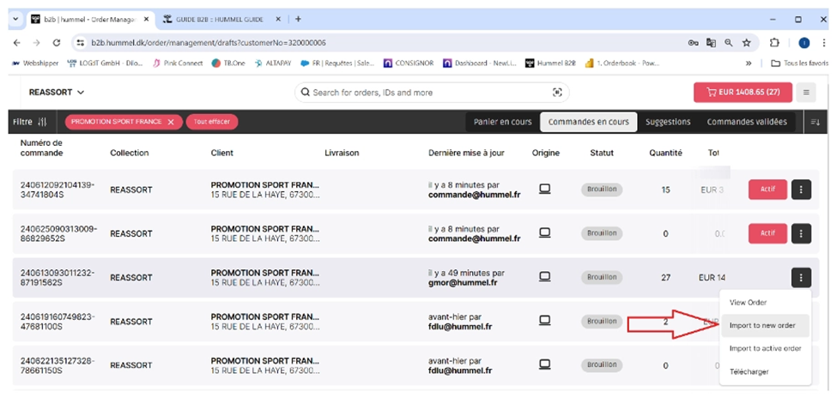Image resolution: width=837 pixels, height=398 pixels.
Task: Open the browser tab list dropdown arrow
Action: [15, 19]
